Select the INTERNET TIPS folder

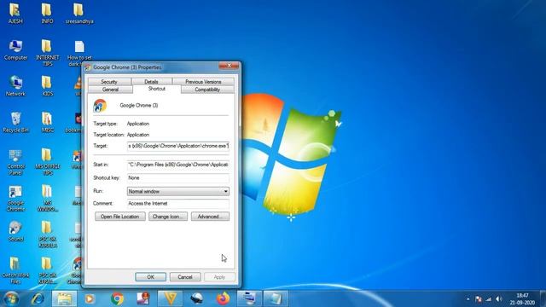pyautogui.click(x=47, y=53)
